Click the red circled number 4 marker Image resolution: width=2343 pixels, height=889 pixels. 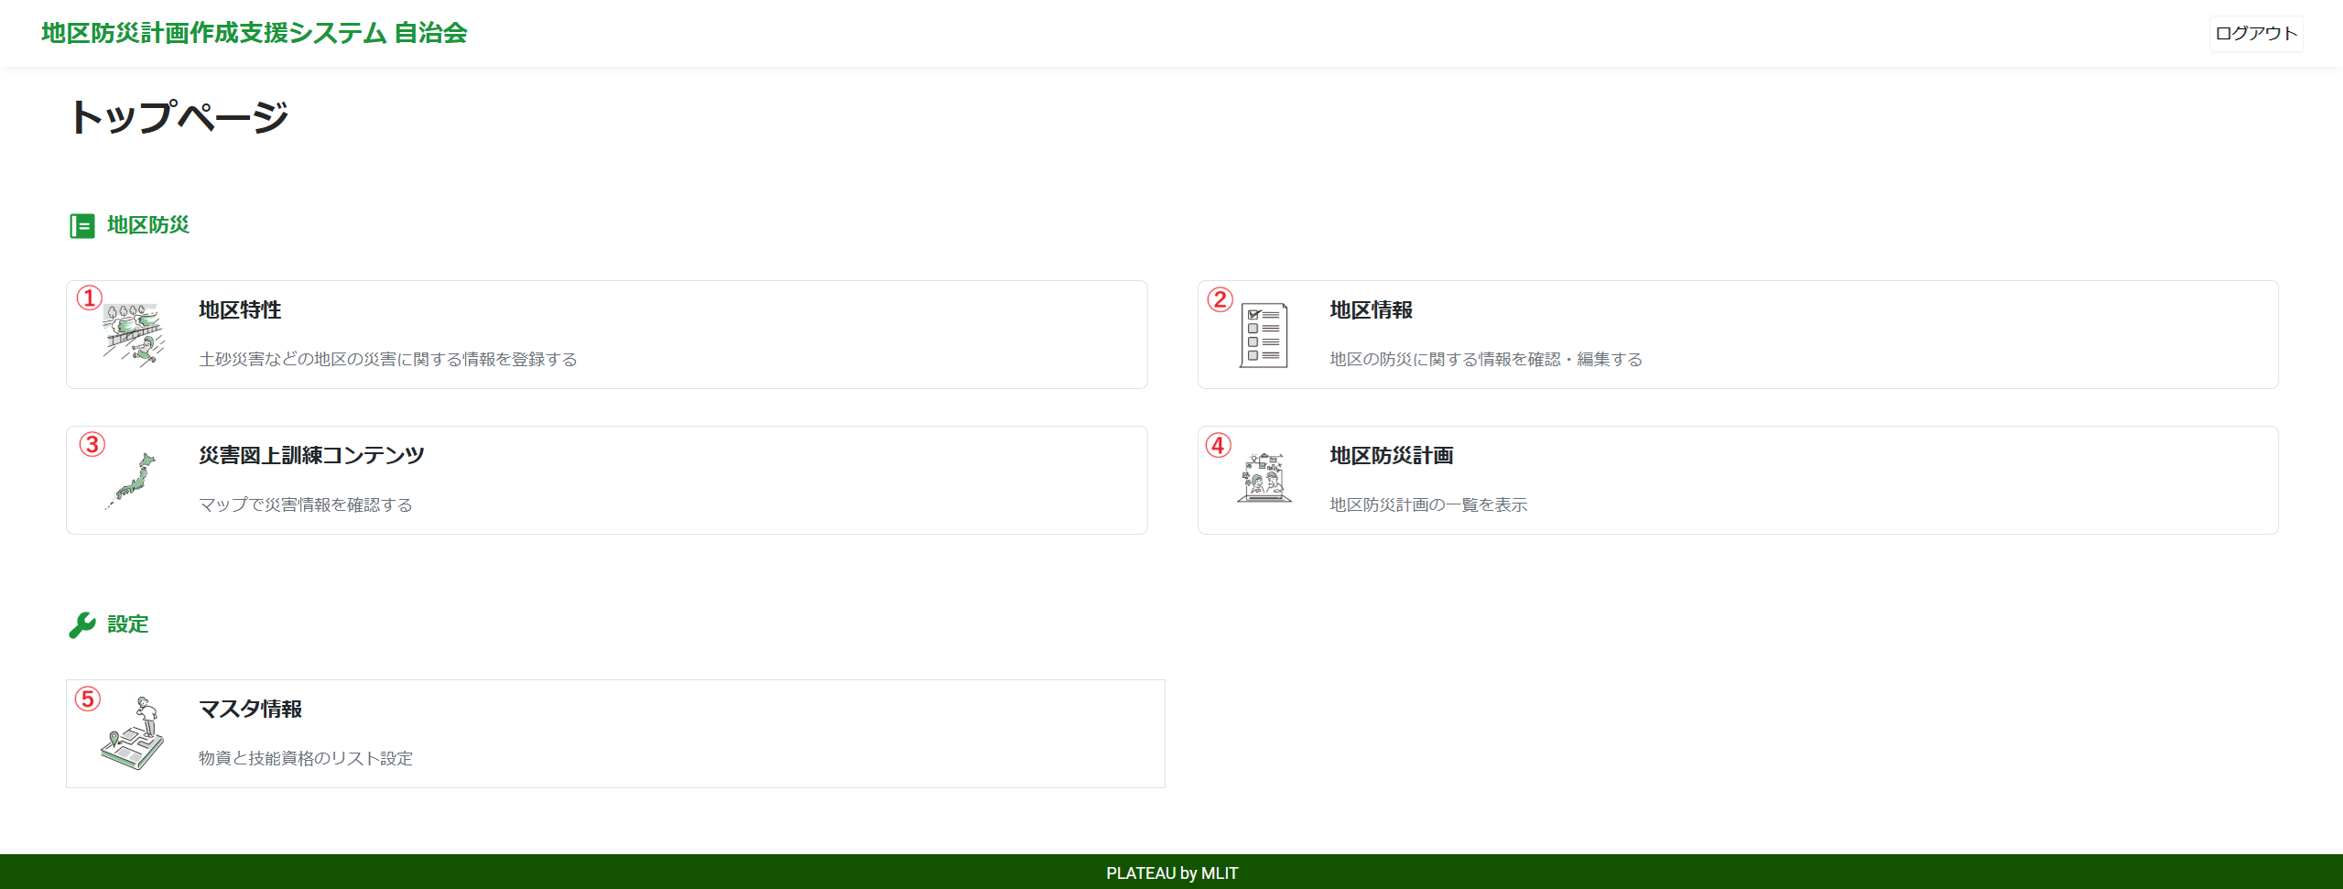tap(1218, 445)
